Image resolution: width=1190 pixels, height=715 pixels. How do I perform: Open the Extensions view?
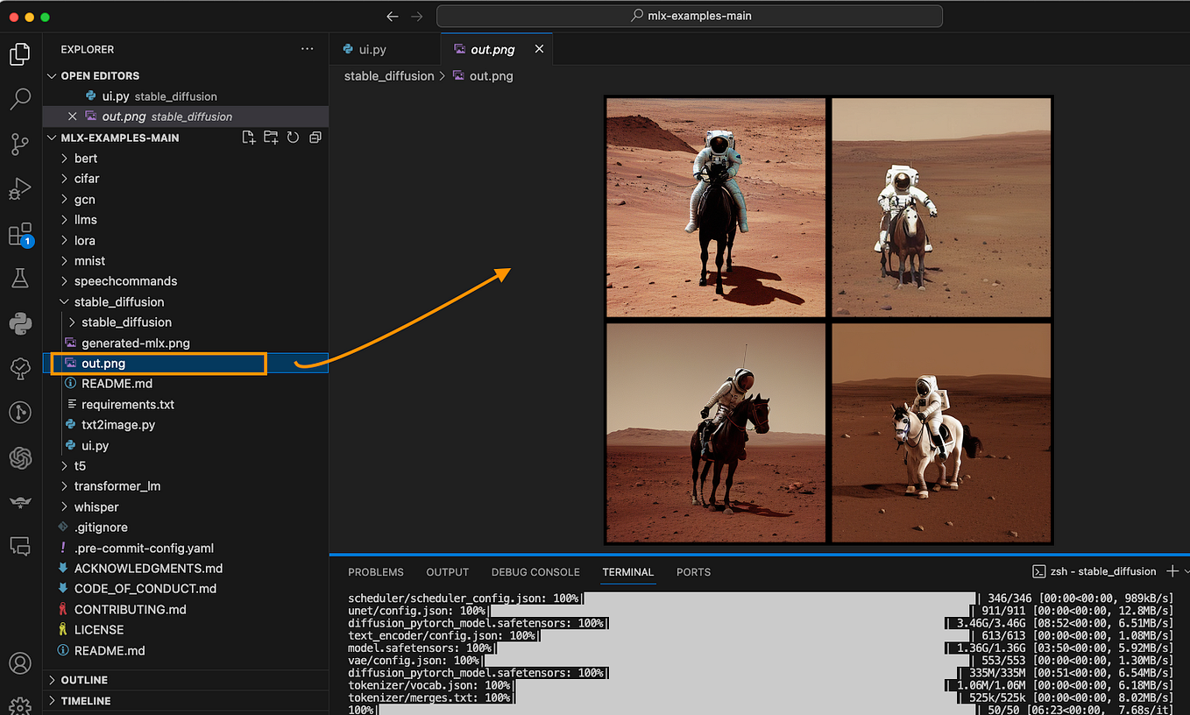(20, 235)
